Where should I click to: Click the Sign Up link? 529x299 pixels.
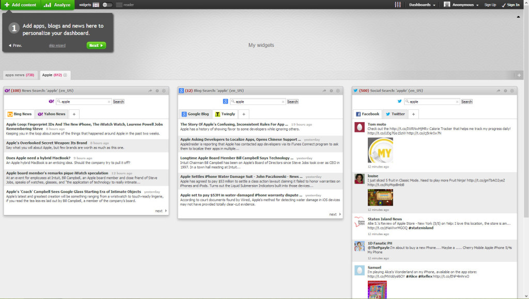point(490,5)
